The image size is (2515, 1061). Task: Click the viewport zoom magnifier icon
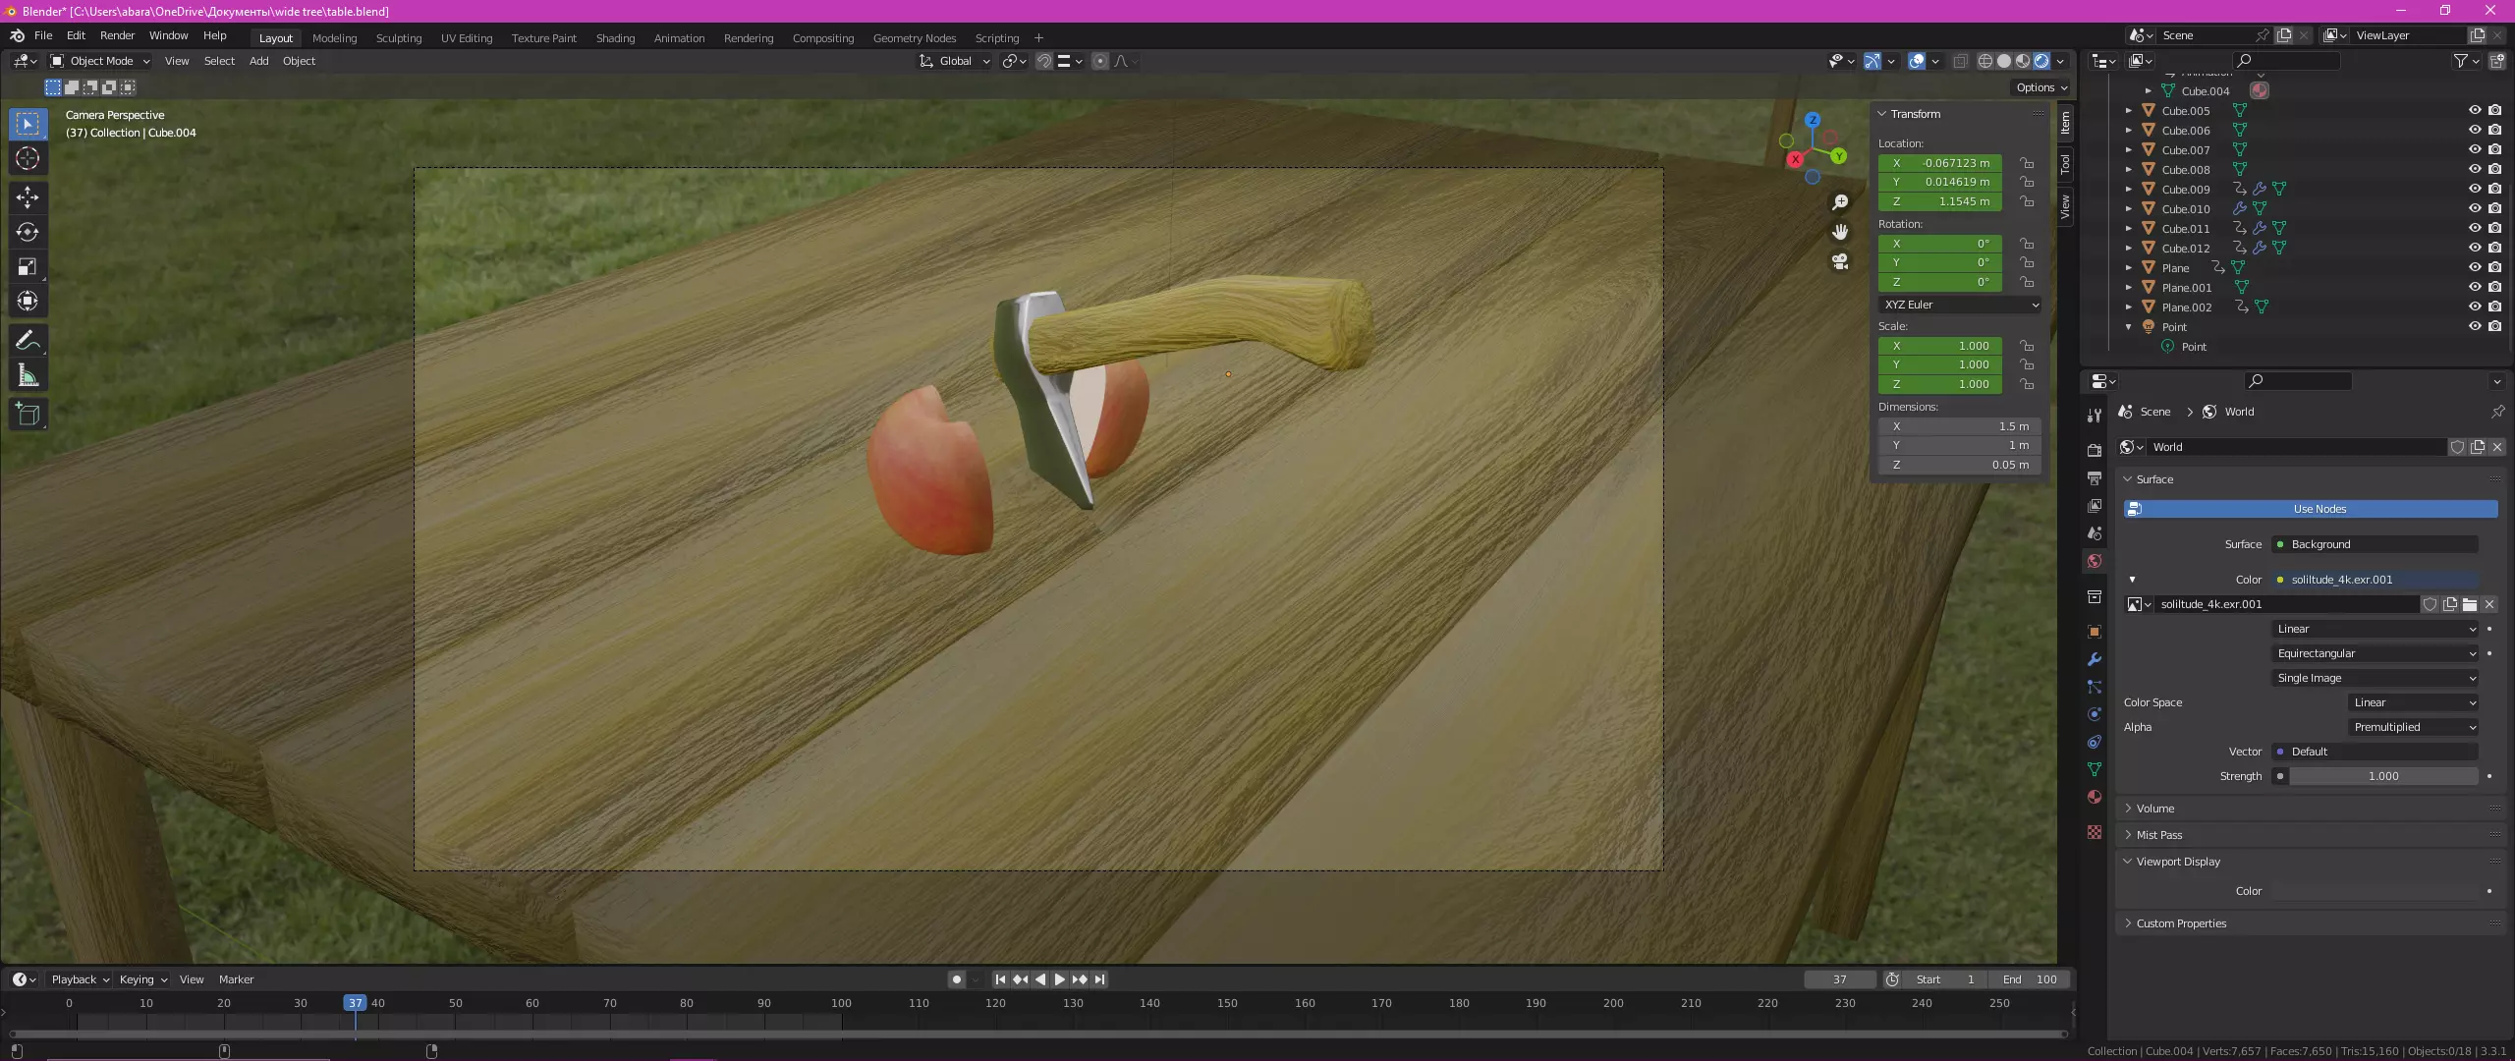click(1840, 202)
